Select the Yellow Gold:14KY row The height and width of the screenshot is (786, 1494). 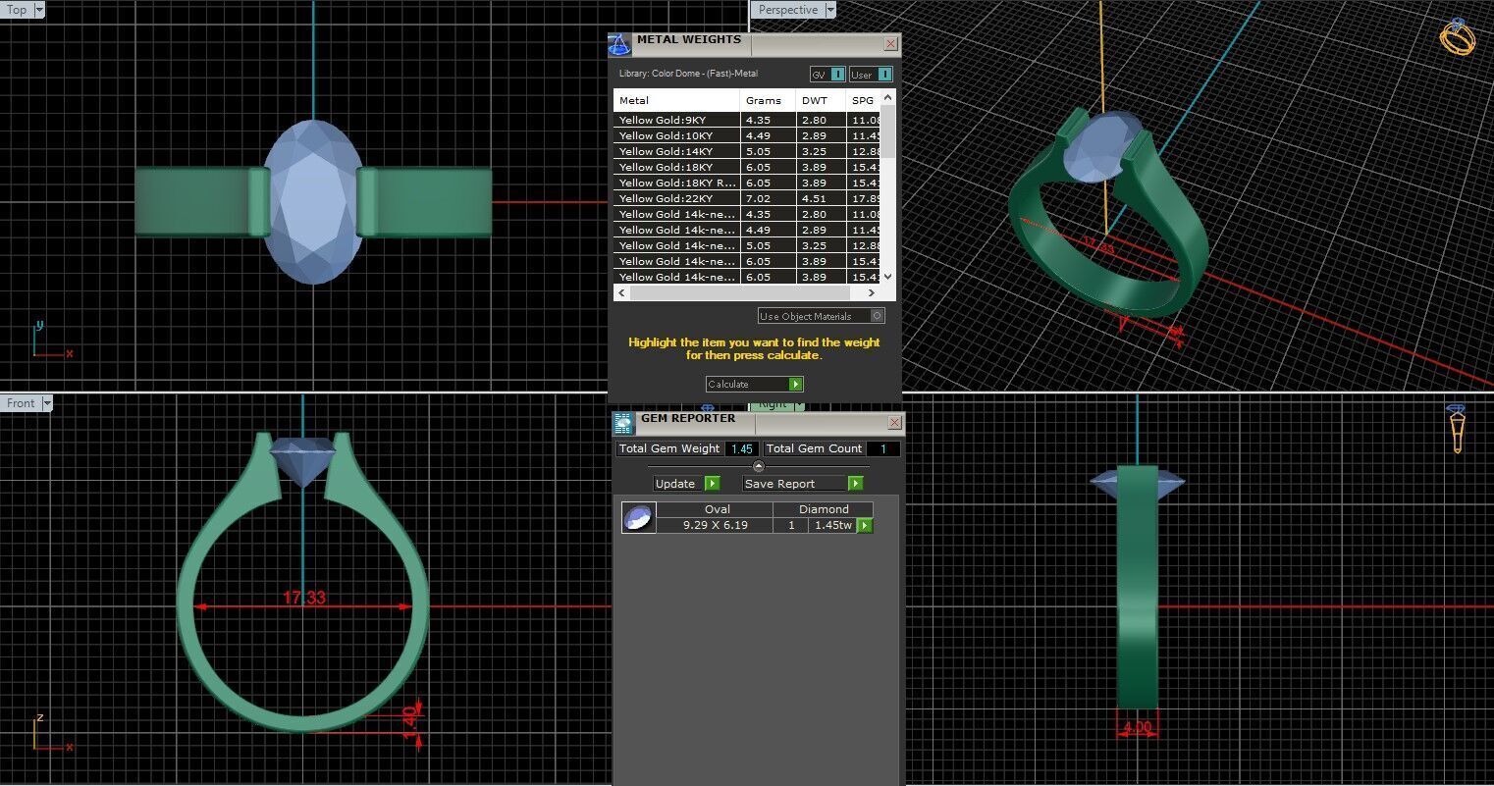[747, 151]
